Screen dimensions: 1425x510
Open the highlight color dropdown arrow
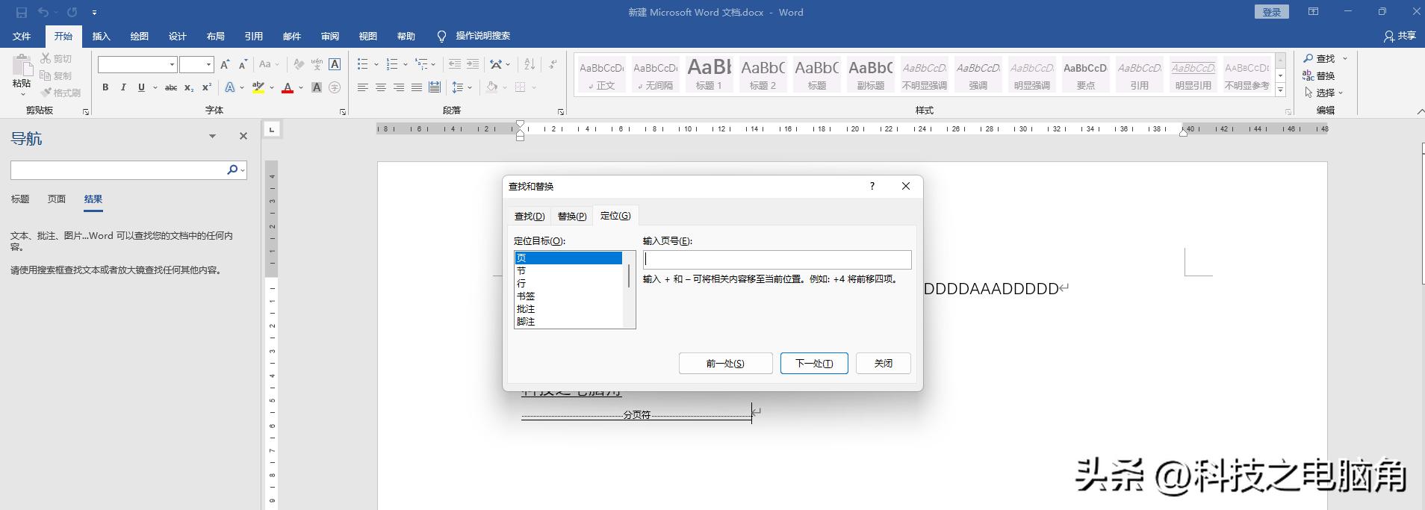point(272,87)
